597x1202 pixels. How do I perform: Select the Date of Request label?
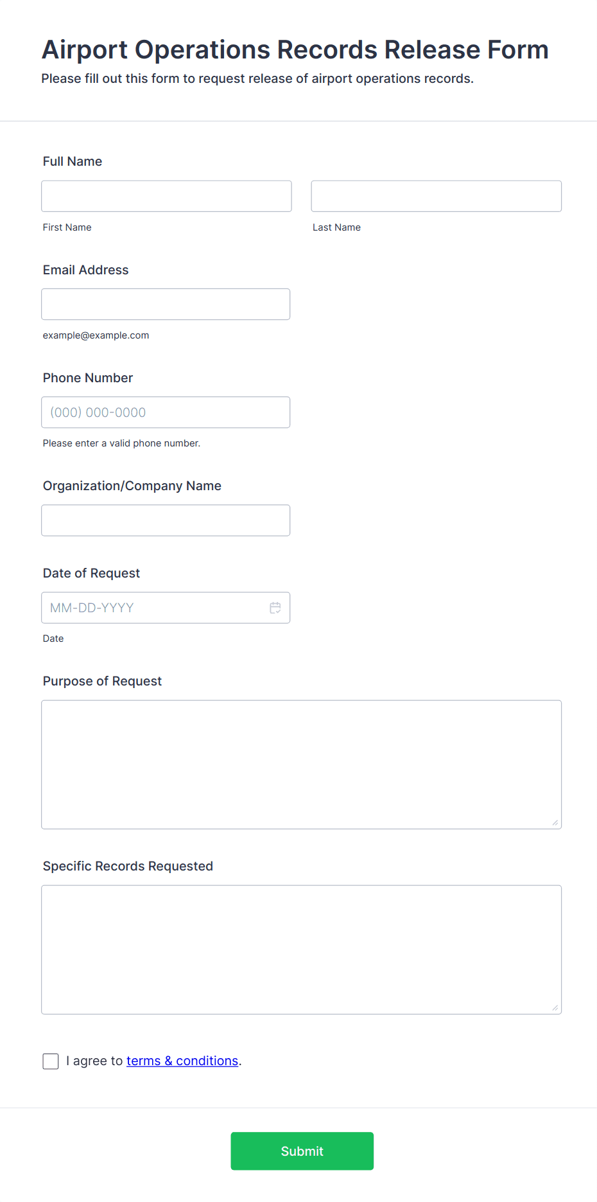(x=91, y=573)
